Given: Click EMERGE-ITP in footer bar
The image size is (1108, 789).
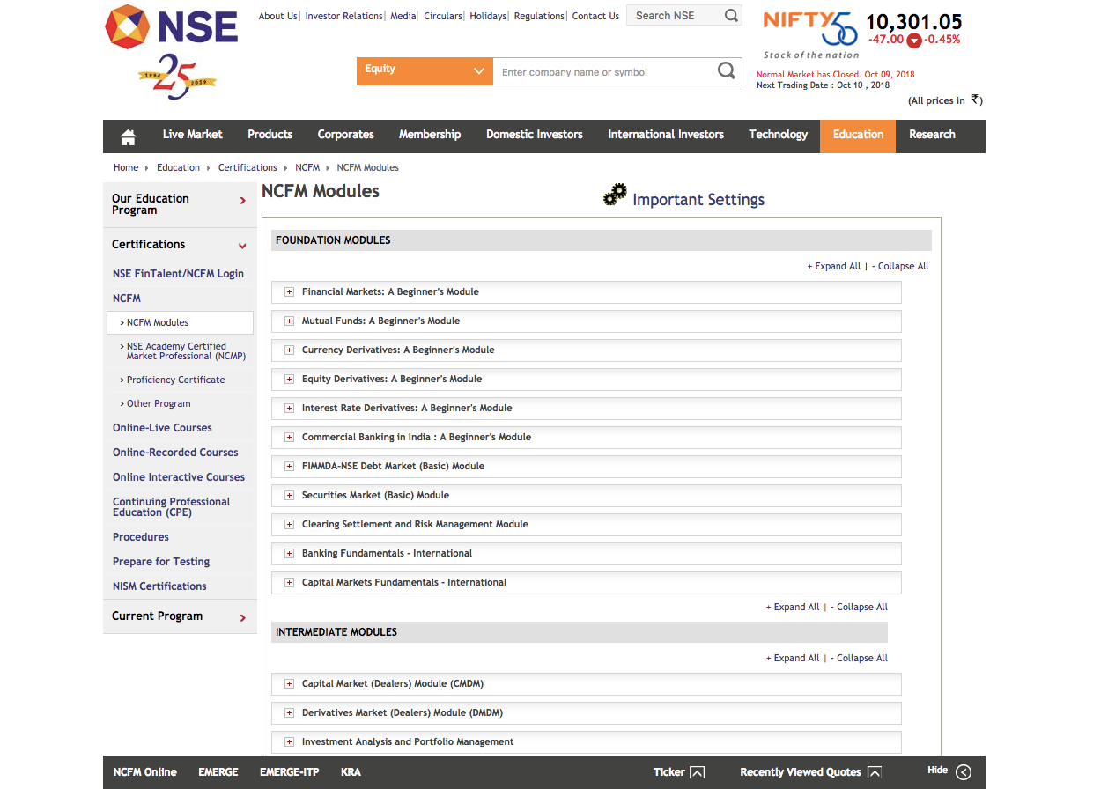Looking at the screenshot, I should click(x=289, y=772).
